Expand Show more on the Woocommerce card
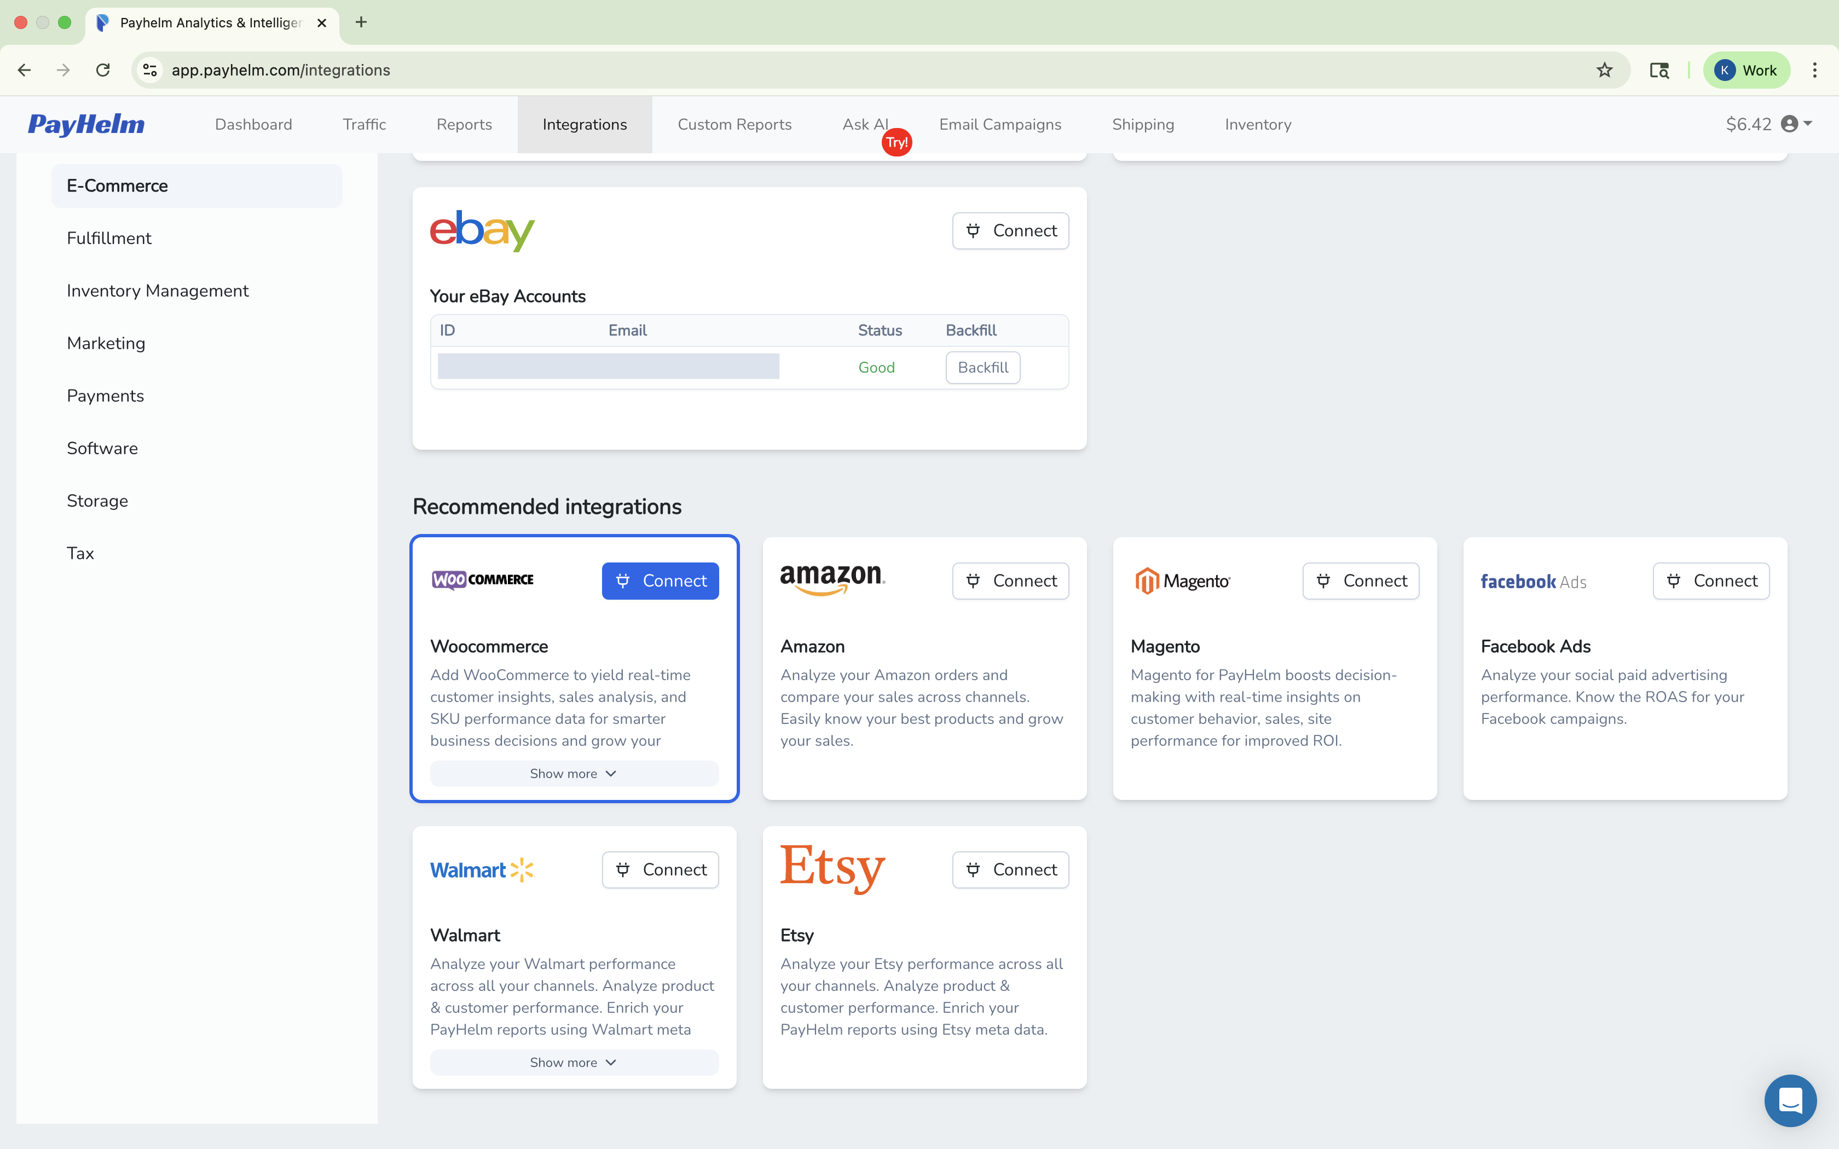The height and width of the screenshot is (1149, 1839). pyautogui.click(x=573, y=773)
